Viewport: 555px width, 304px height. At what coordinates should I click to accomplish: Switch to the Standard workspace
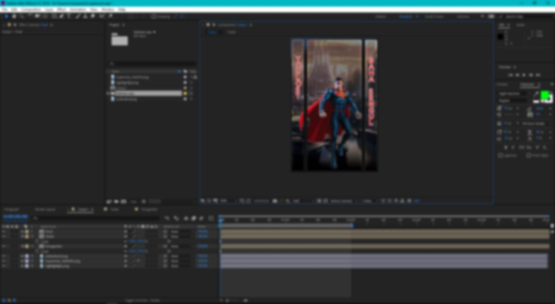[406, 17]
